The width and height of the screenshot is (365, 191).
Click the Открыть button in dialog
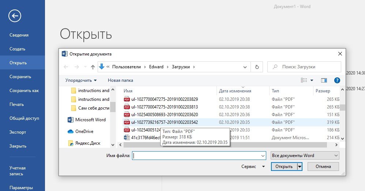point(284,167)
